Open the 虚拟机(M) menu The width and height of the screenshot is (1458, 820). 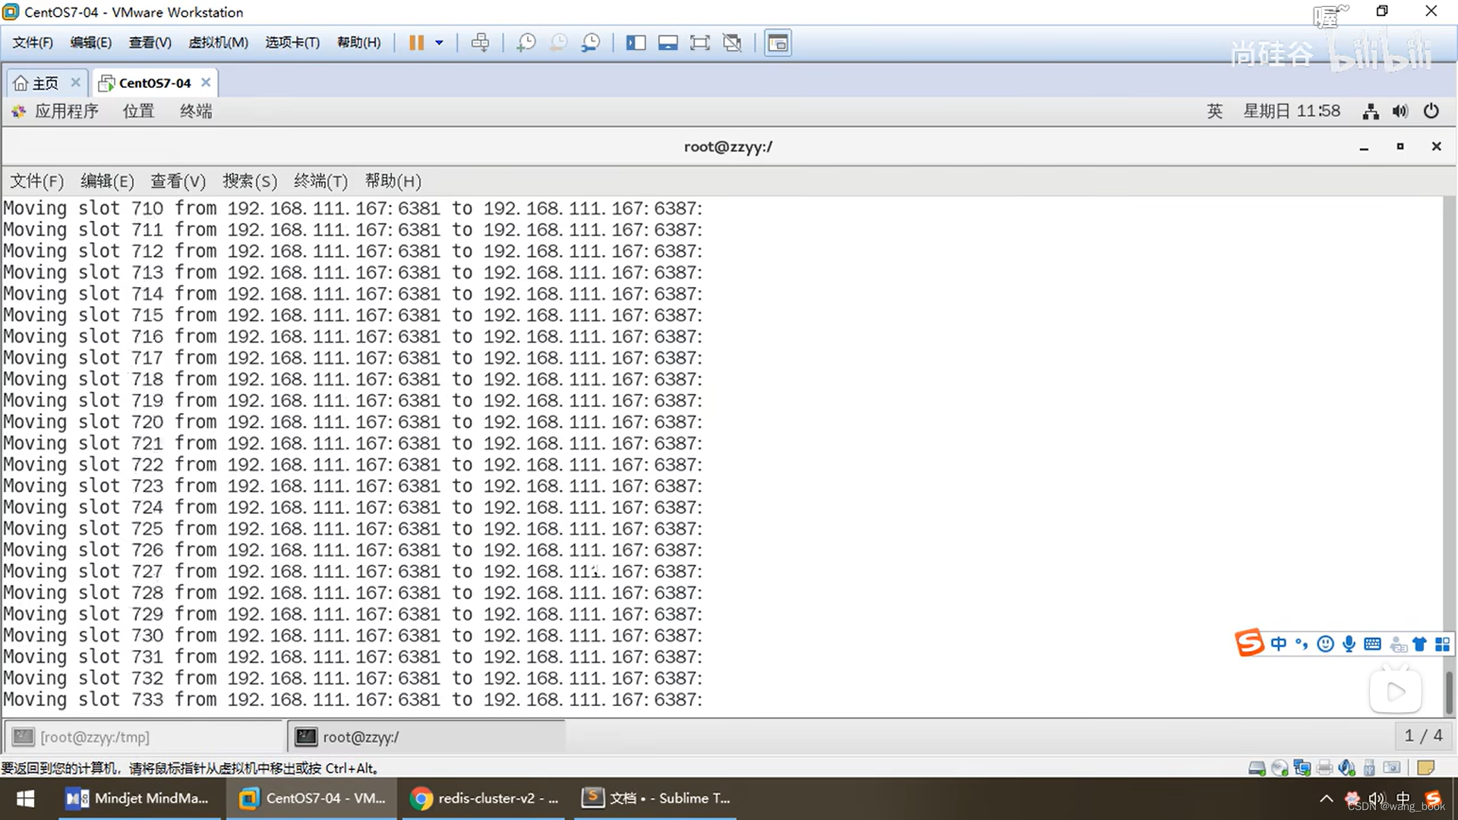pos(218,43)
